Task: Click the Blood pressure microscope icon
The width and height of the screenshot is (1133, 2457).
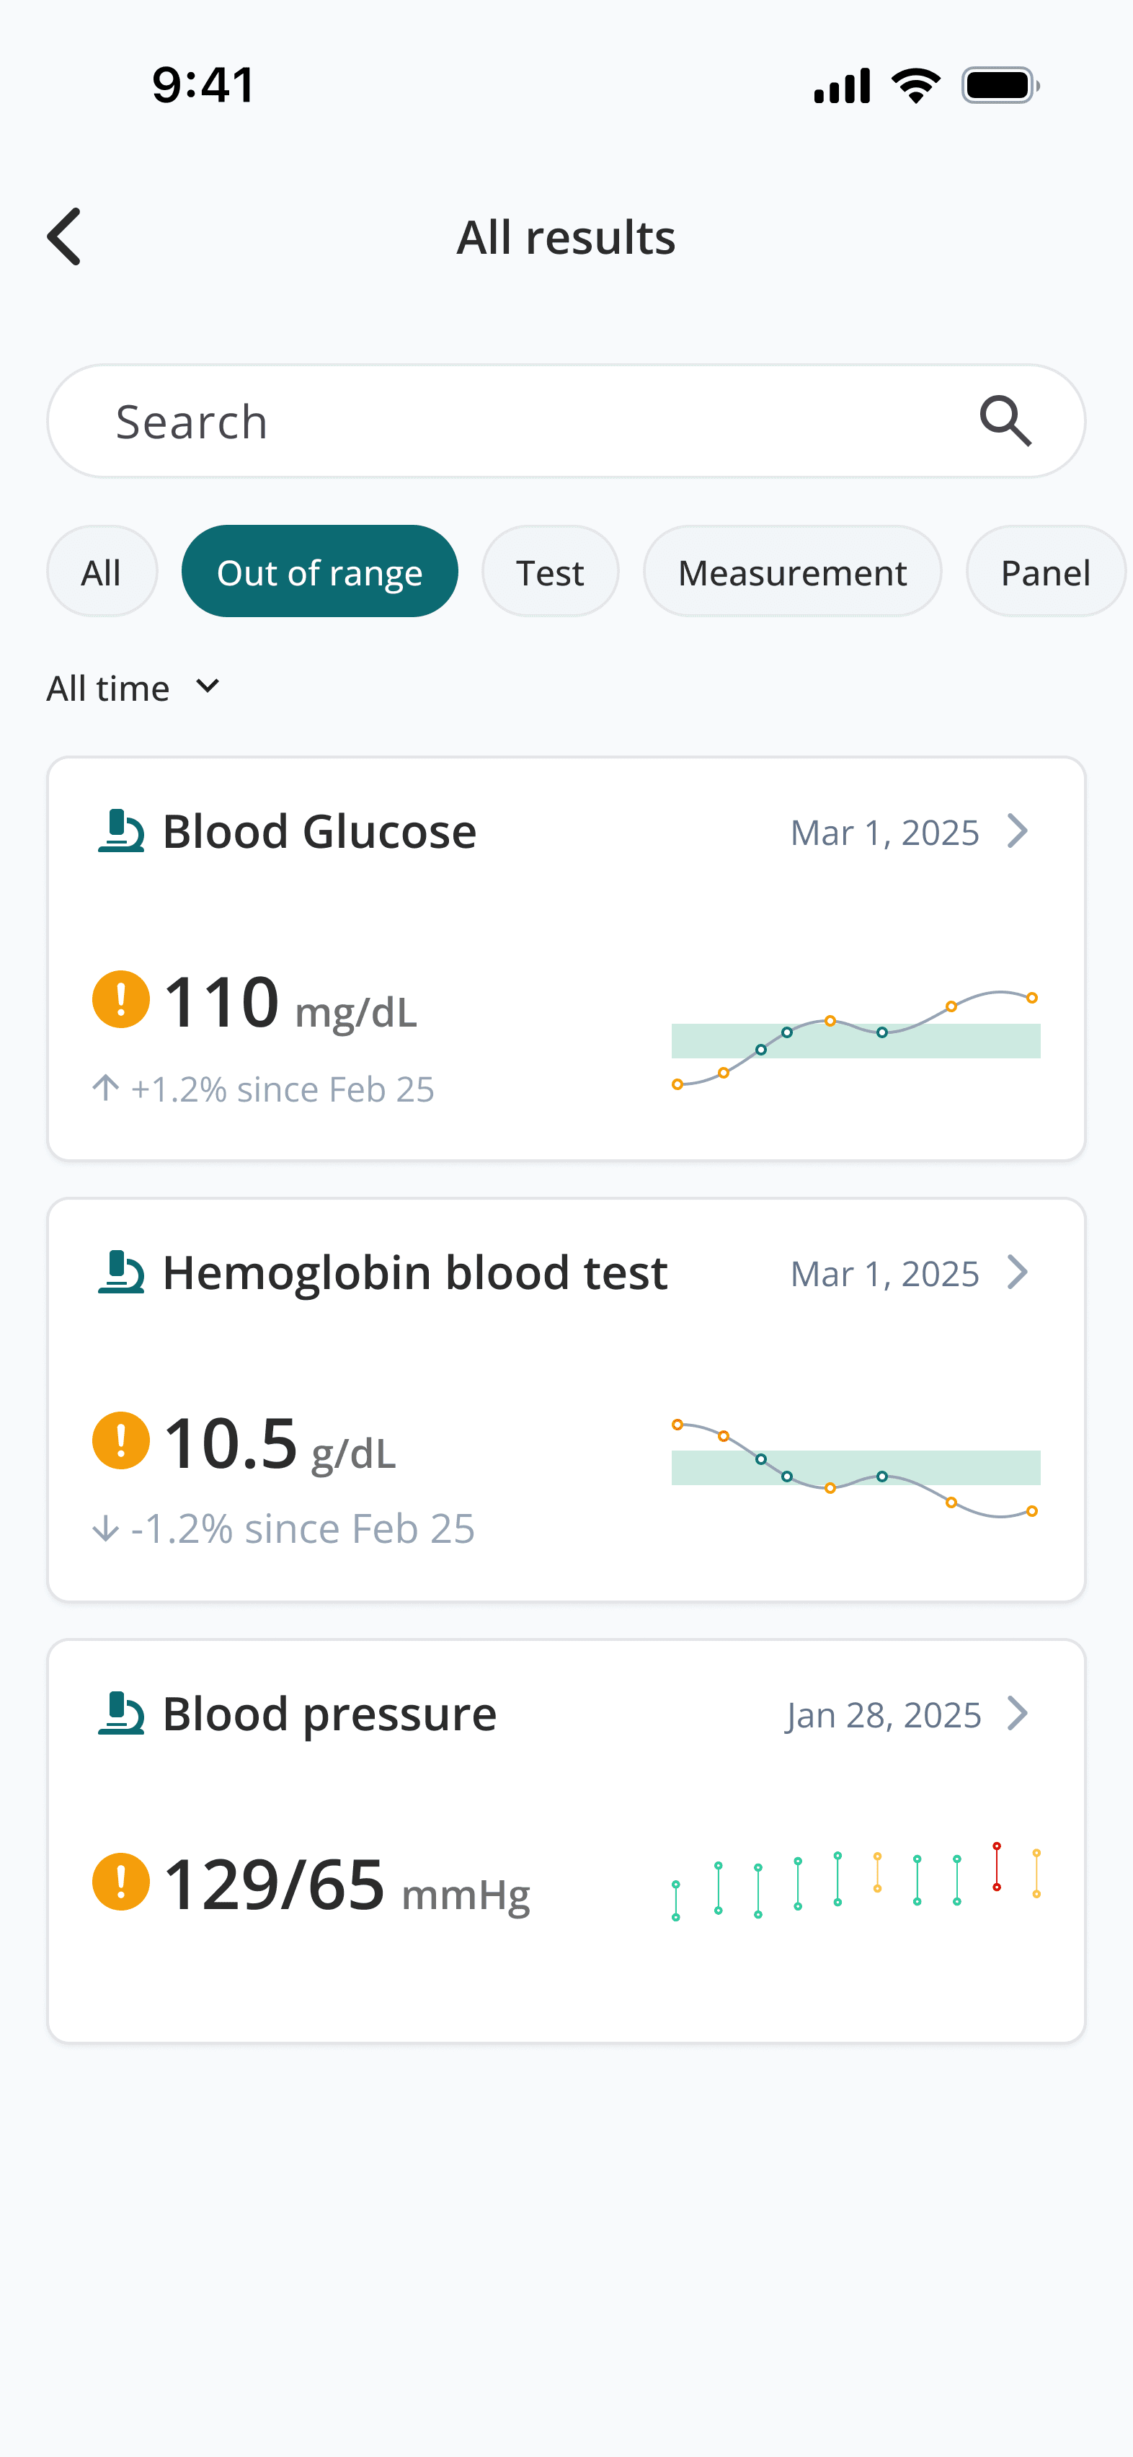Action: (x=121, y=1713)
